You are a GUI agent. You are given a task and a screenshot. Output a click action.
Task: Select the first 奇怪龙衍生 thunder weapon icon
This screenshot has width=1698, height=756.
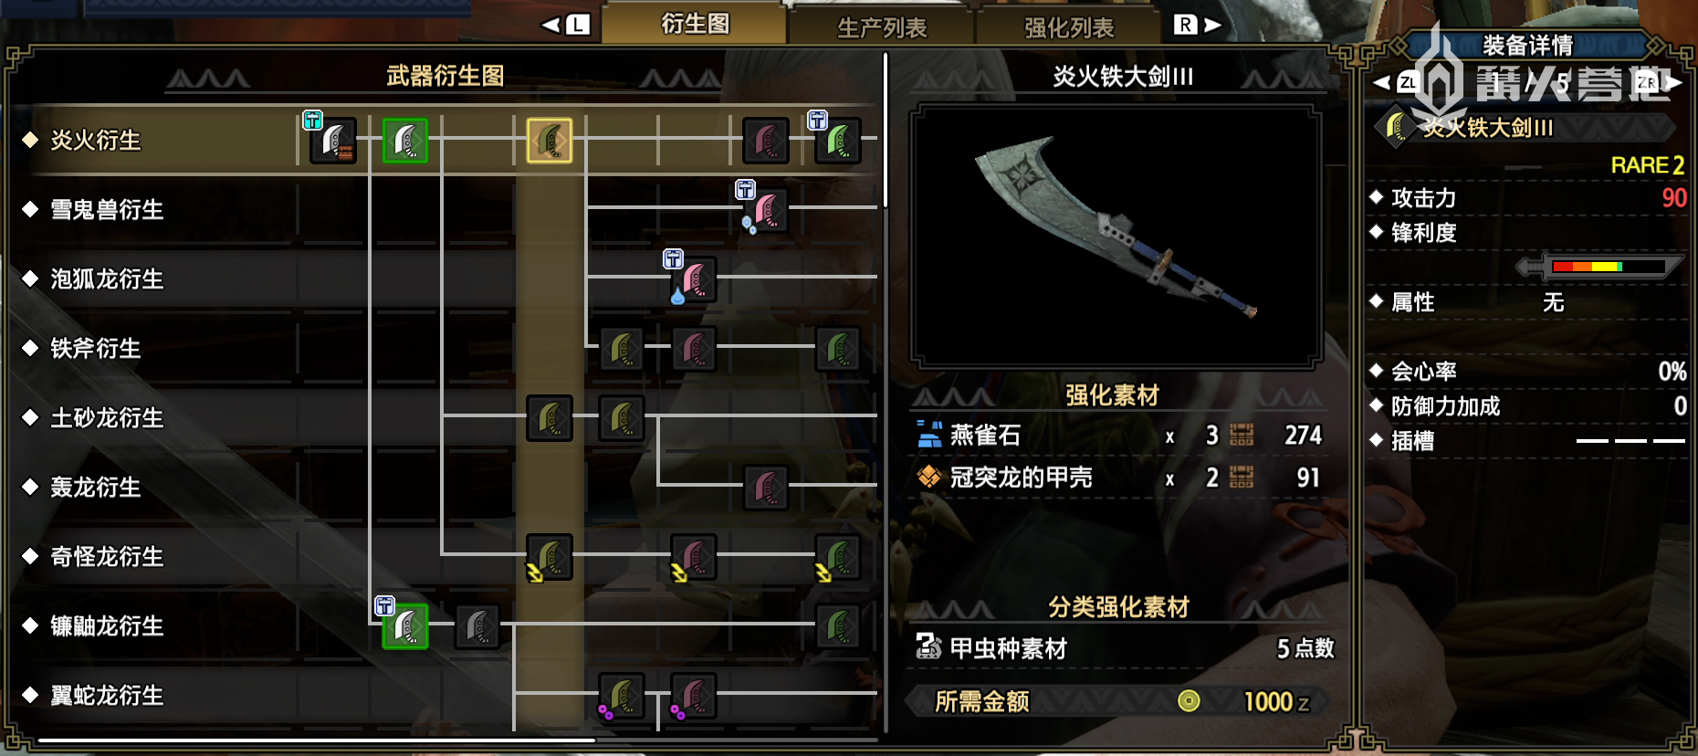click(549, 557)
